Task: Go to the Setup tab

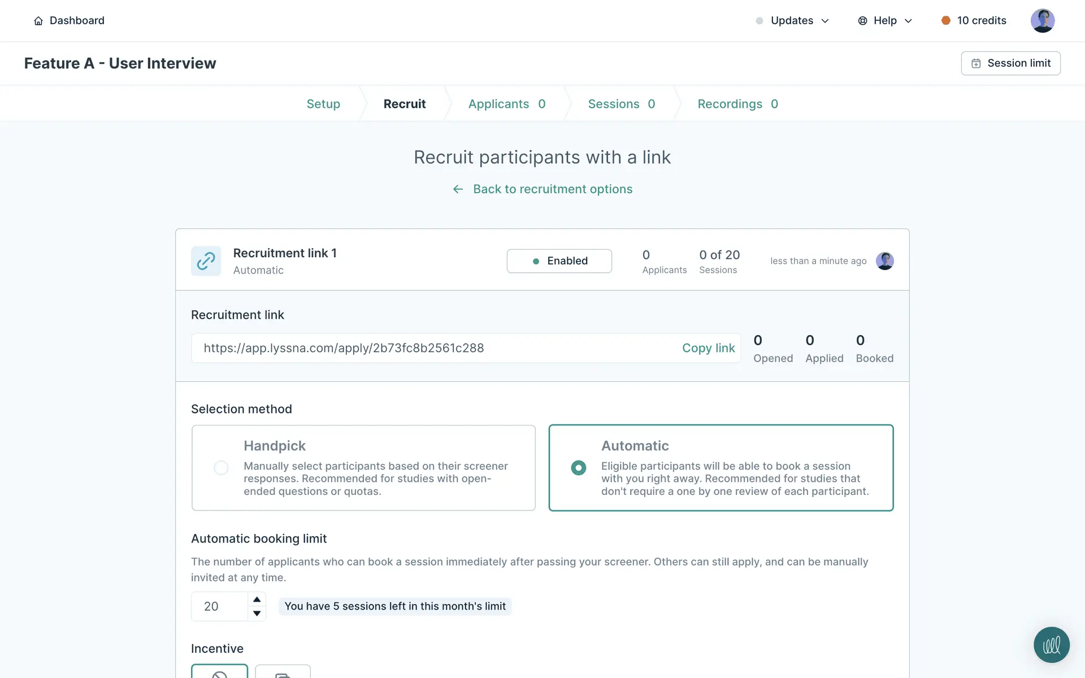Action: coord(323,104)
